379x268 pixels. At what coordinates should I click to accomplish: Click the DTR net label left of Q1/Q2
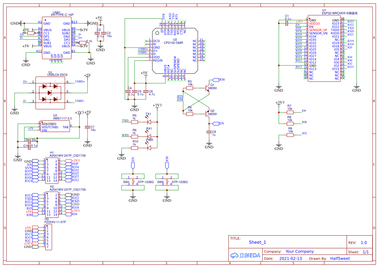coord(180,99)
